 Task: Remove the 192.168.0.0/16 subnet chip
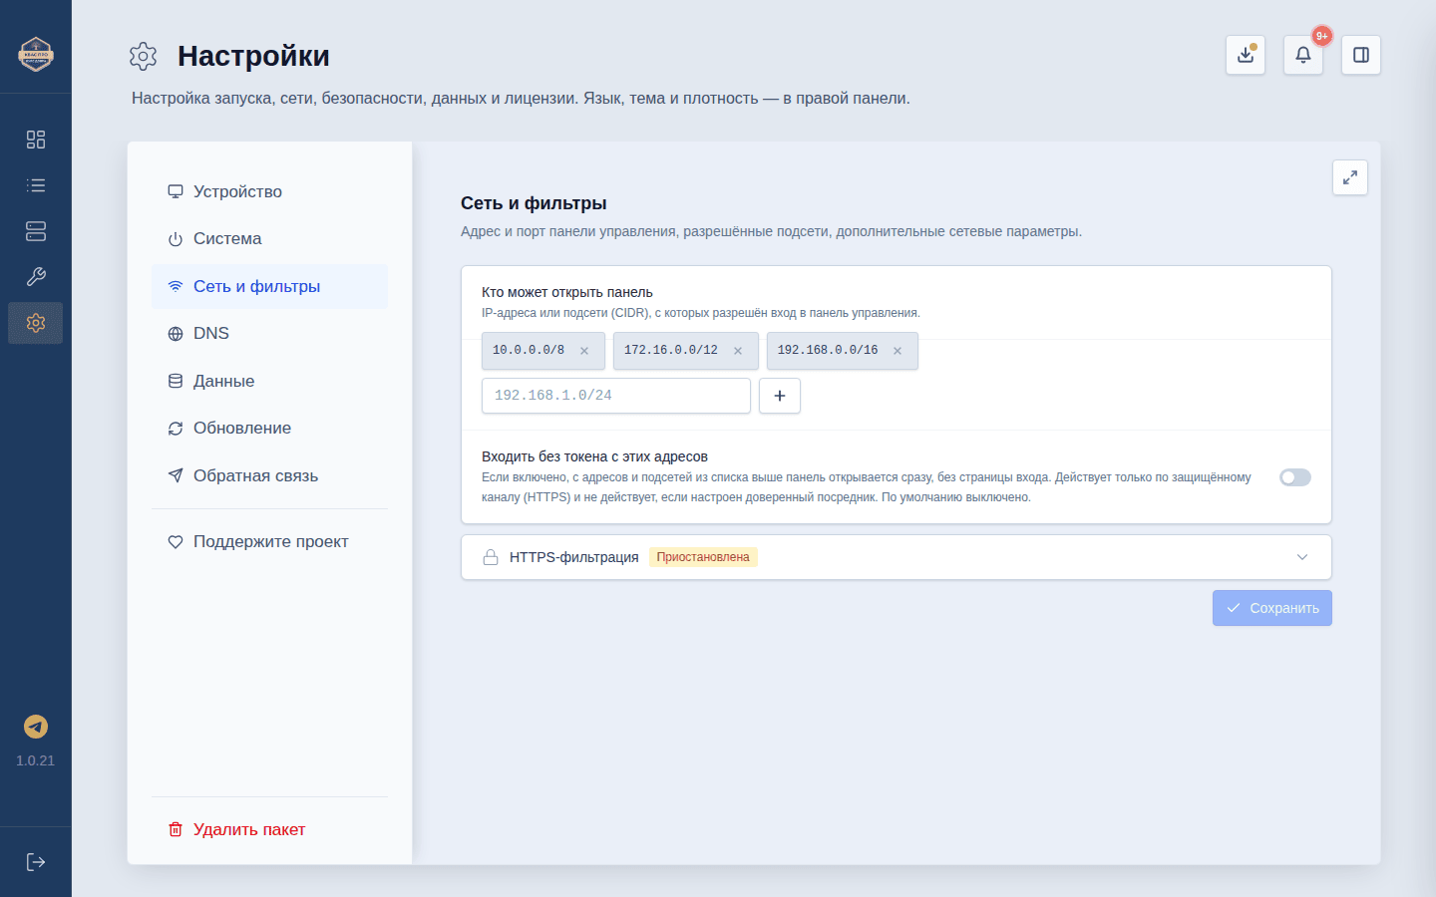[897, 351]
